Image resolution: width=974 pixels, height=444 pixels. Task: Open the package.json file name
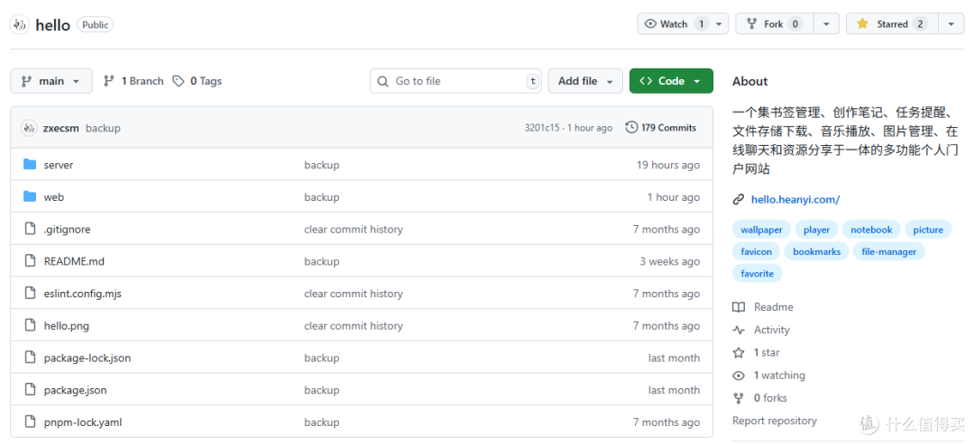coord(75,390)
